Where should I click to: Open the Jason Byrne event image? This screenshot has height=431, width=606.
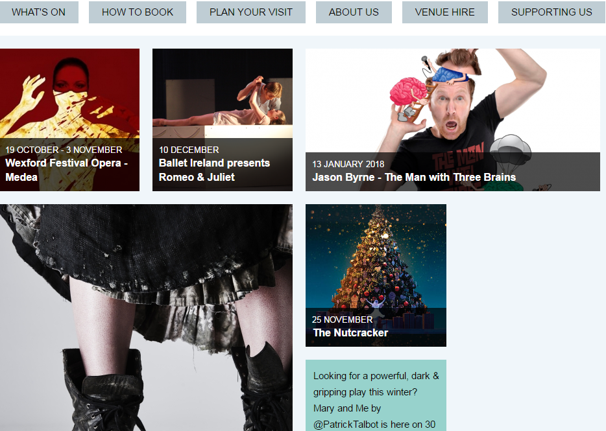point(453,120)
